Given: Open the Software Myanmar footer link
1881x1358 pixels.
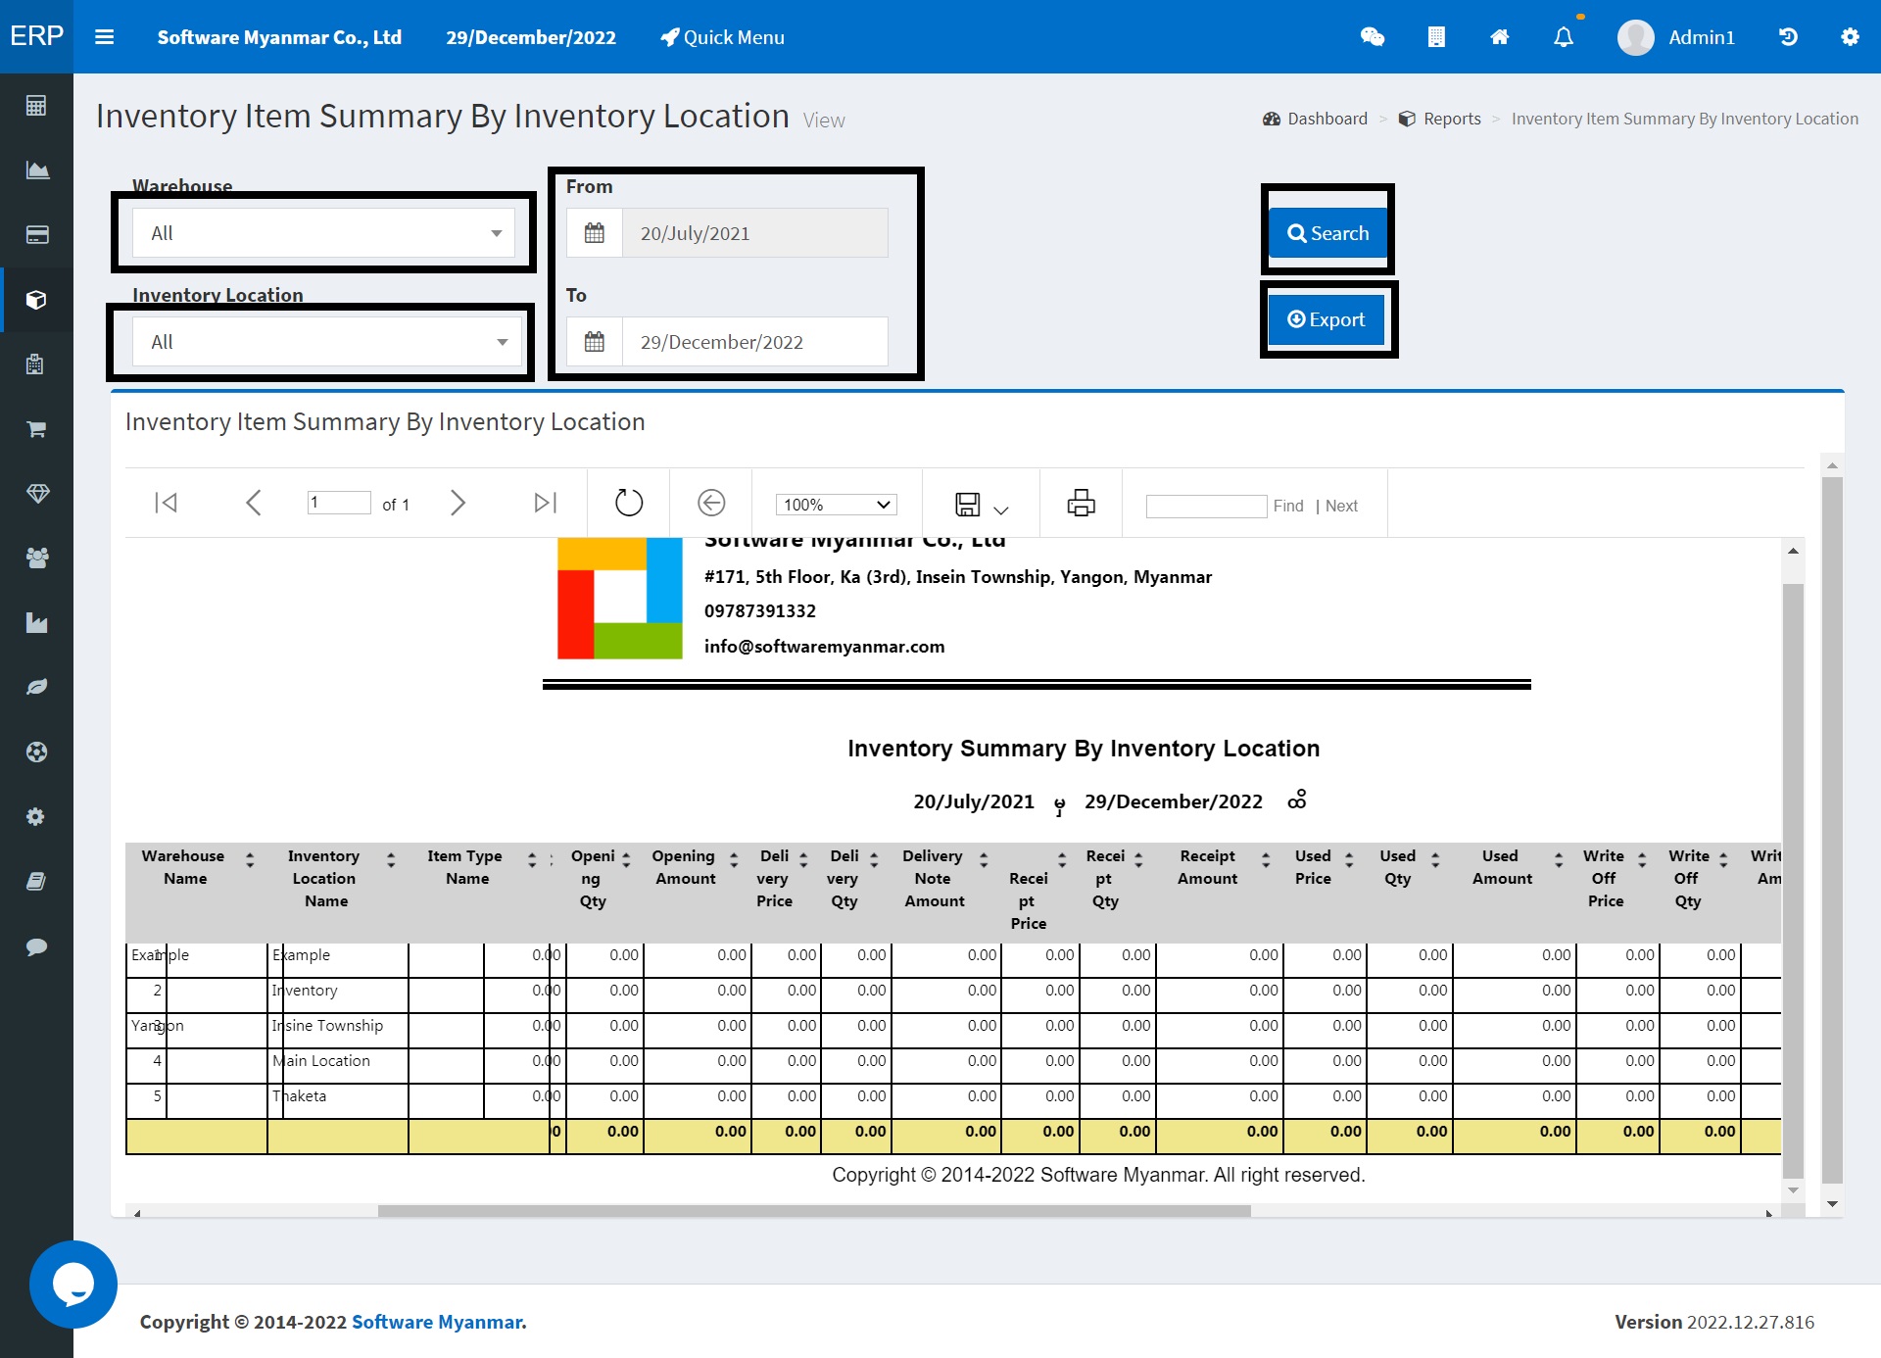Looking at the screenshot, I should coord(437,1322).
